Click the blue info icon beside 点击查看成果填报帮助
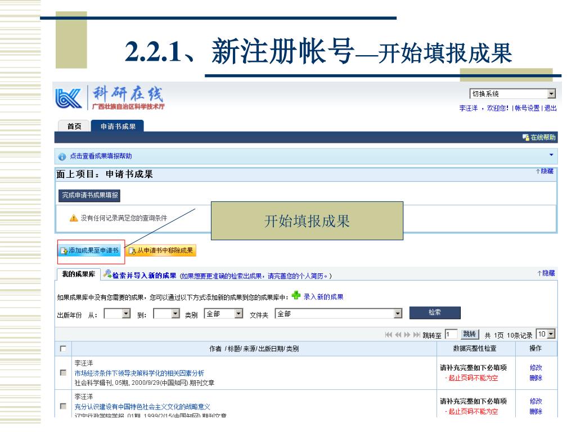576x432 pixels. pos(62,156)
